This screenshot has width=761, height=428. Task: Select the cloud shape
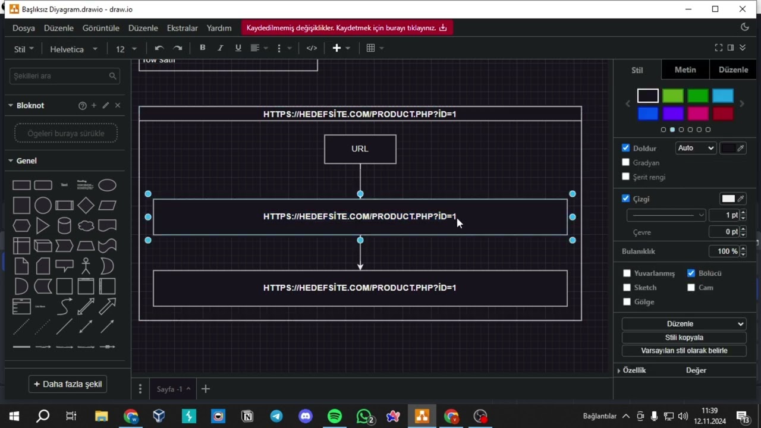86,226
